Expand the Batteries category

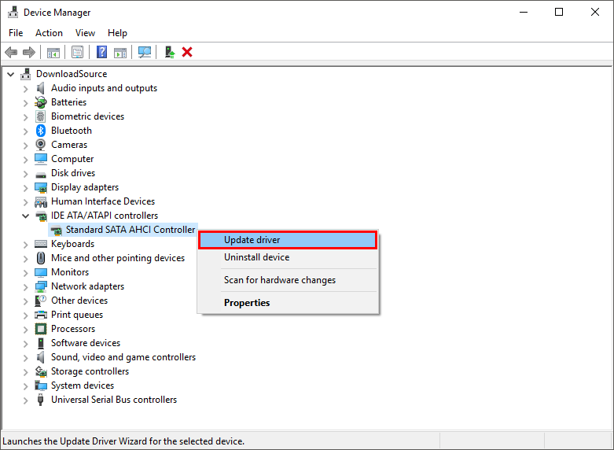(25, 103)
